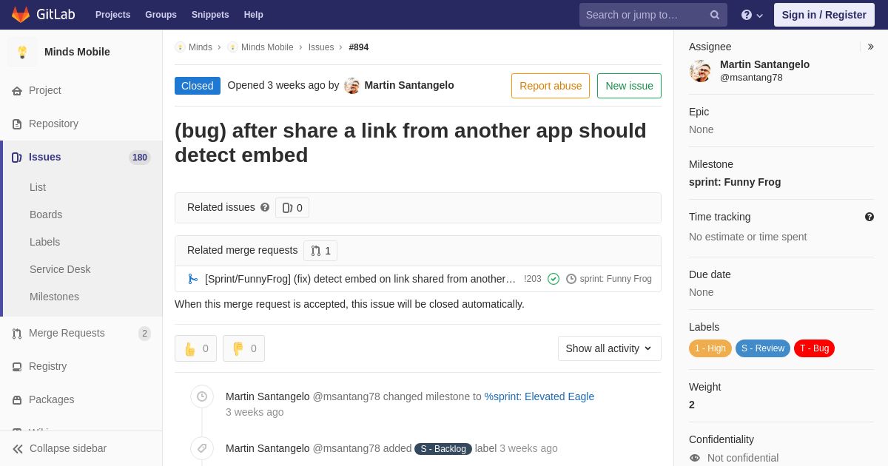Click the milestone changed clock activity icon
Image resolution: width=888 pixels, height=466 pixels.
202,396
